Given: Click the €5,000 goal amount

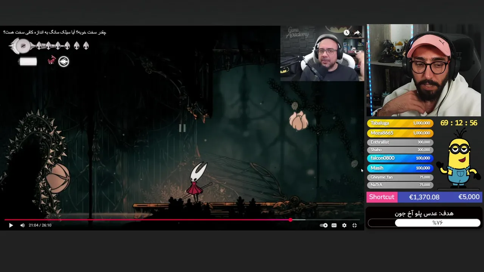Looking at the screenshot, I should tap(469, 197).
